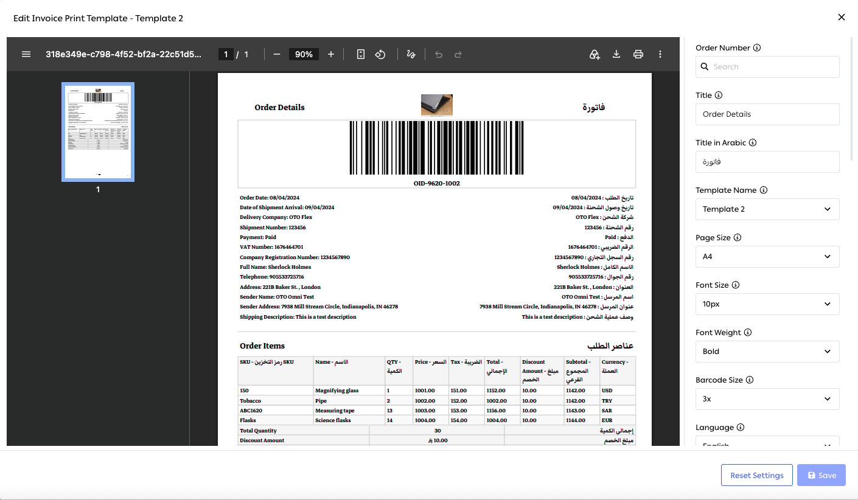Edit the Title field containing Order Details
The width and height of the screenshot is (858, 500).
tap(767, 114)
